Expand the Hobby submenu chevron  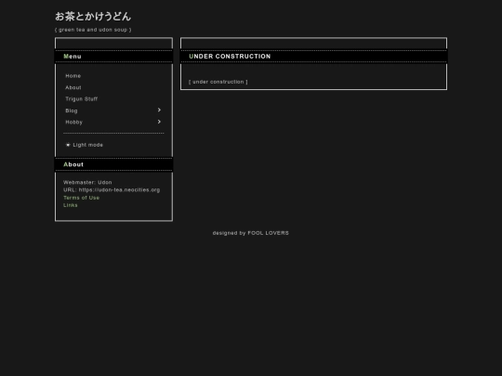159,122
